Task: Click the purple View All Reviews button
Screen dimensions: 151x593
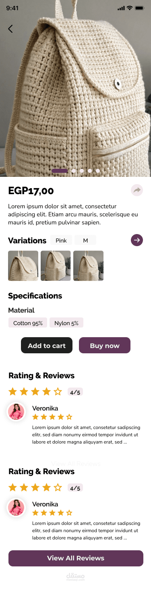Action: click(76, 558)
